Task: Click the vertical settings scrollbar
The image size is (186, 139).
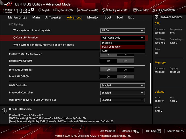Action: click(x=151, y=83)
